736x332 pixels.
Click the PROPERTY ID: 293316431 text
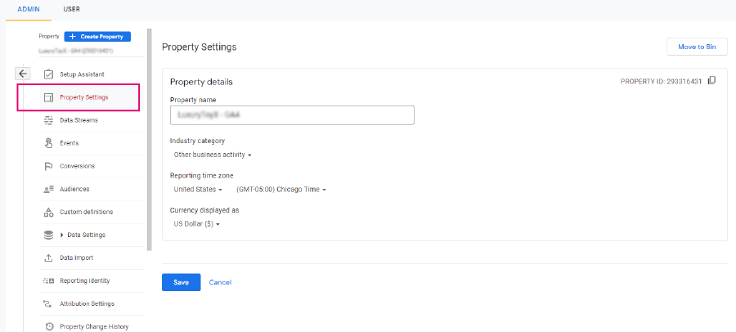tap(661, 81)
